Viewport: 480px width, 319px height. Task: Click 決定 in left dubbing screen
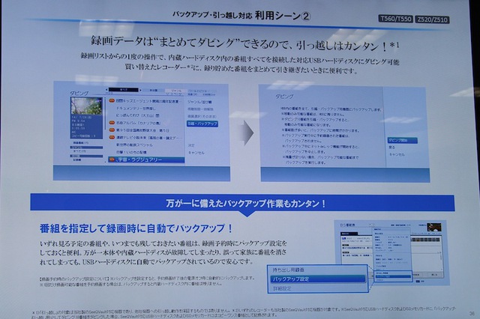pyautogui.click(x=191, y=145)
